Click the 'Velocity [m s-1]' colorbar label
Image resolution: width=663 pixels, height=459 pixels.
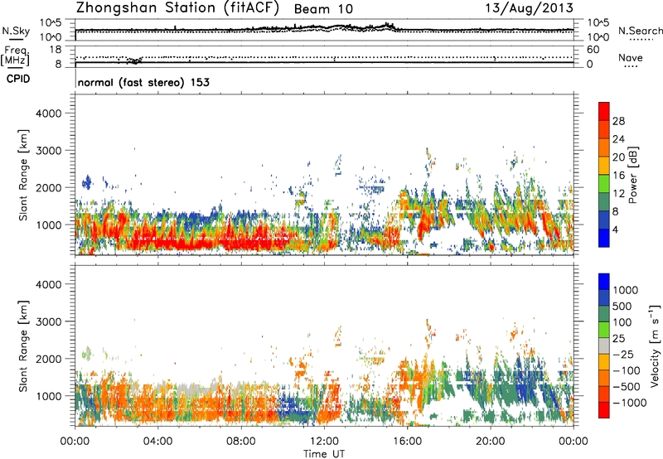pyautogui.click(x=655, y=345)
